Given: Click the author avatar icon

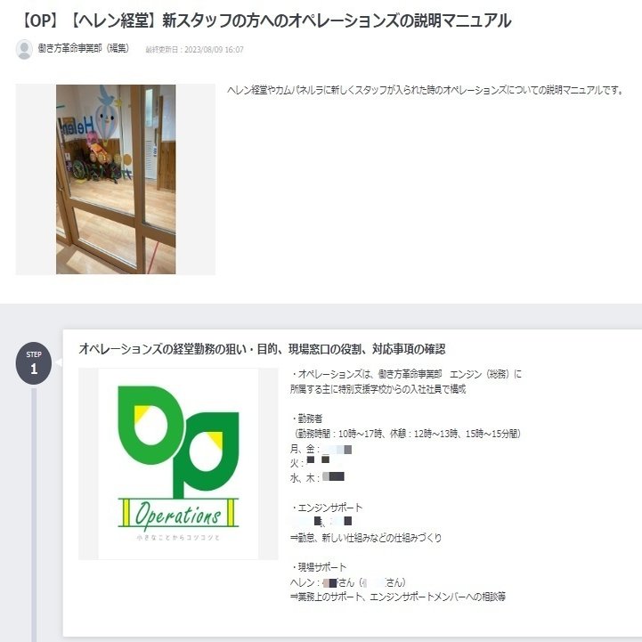Looking at the screenshot, I should pos(24,49).
